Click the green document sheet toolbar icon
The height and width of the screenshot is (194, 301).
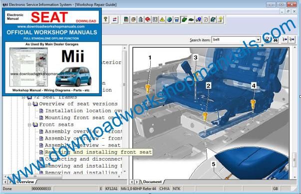[126, 19]
